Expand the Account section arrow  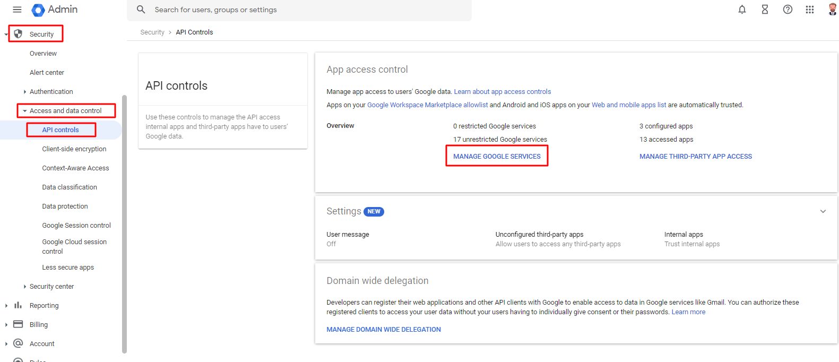(6, 344)
